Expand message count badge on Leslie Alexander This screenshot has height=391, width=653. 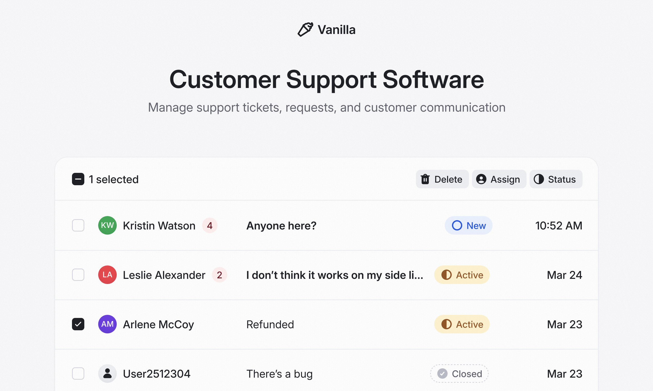pyautogui.click(x=220, y=275)
